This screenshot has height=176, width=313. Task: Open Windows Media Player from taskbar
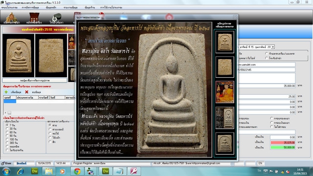tap(62, 172)
